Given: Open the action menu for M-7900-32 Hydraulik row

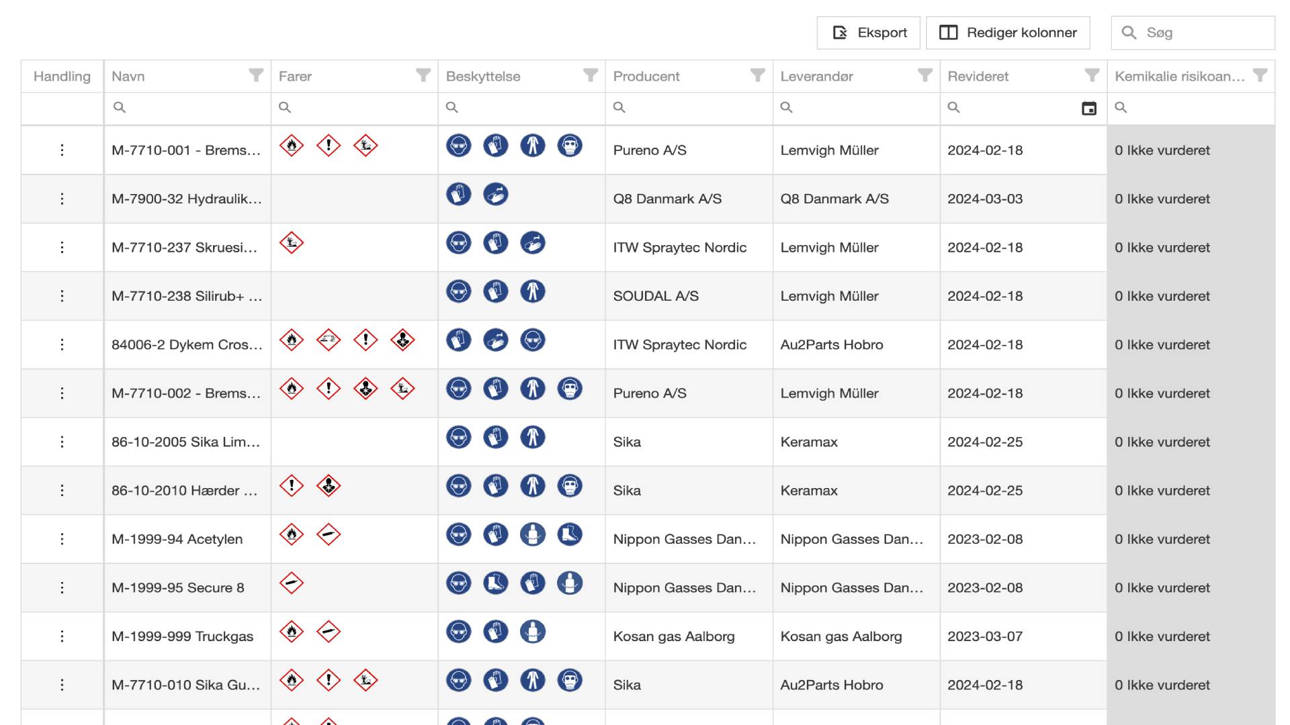Looking at the screenshot, I should pos(62,199).
